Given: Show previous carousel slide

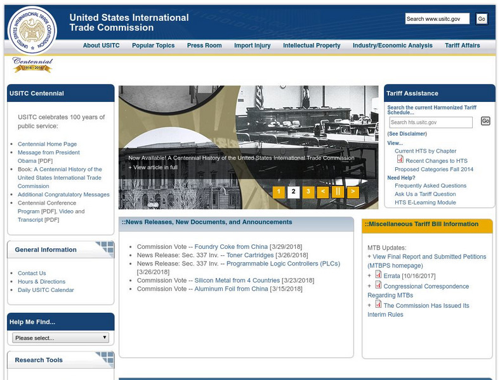Looking at the screenshot, I should (x=323, y=192).
